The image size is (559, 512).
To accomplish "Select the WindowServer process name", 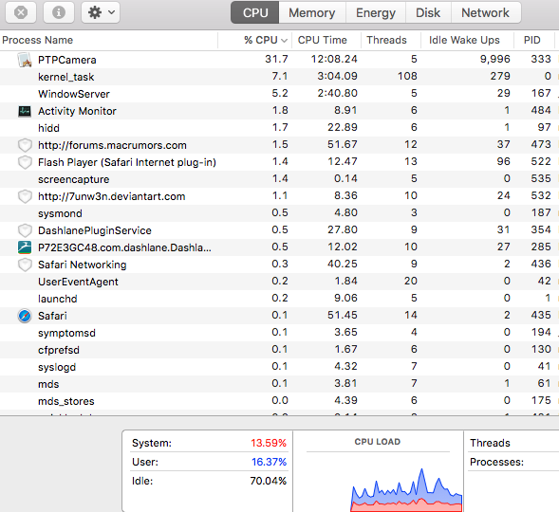I will coord(74,94).
